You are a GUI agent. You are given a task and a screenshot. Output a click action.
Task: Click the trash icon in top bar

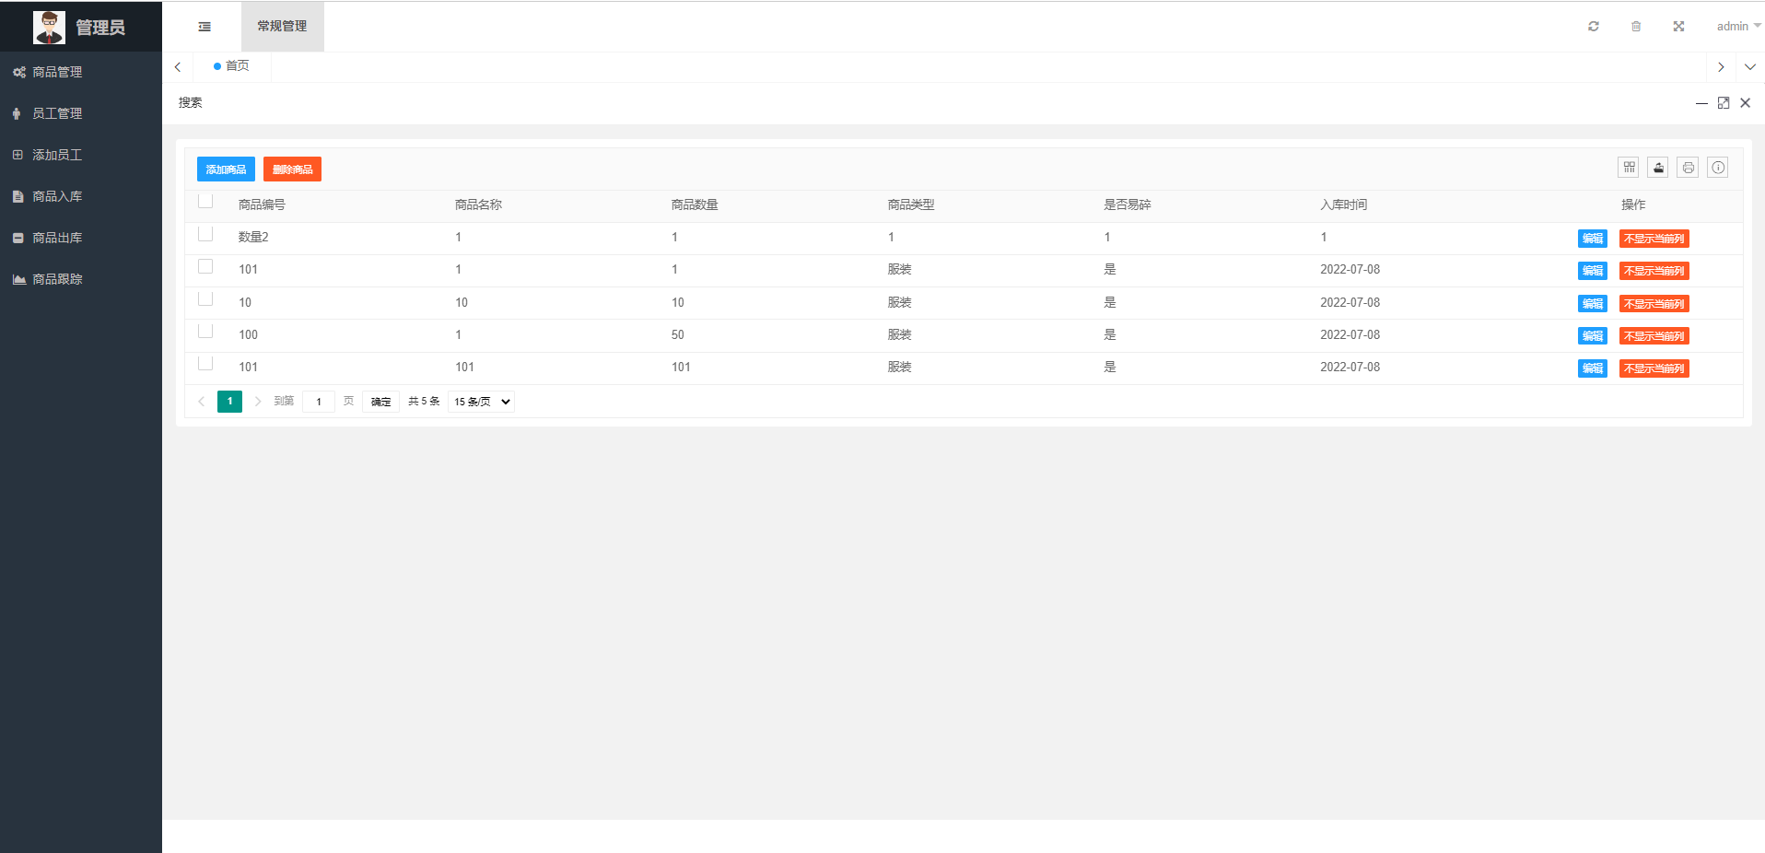[1636, 27]
